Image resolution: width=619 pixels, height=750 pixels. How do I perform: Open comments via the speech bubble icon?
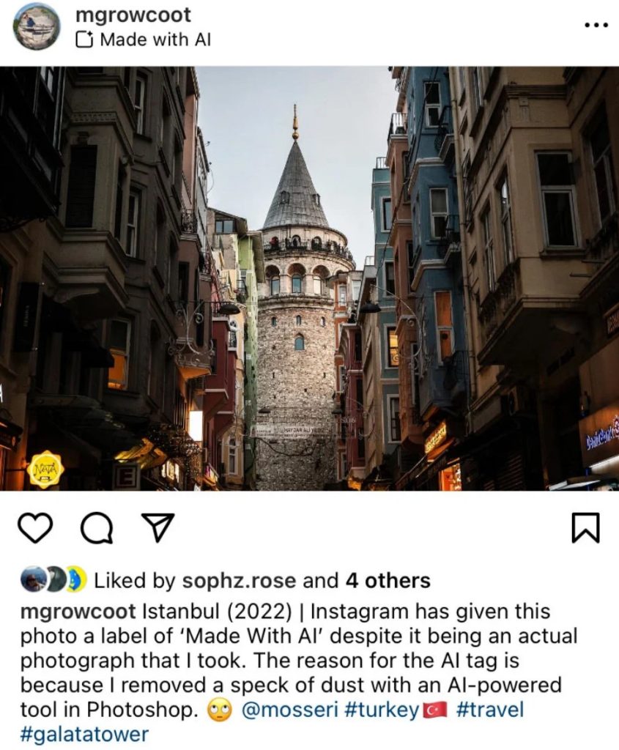click(x=97, y=528)
